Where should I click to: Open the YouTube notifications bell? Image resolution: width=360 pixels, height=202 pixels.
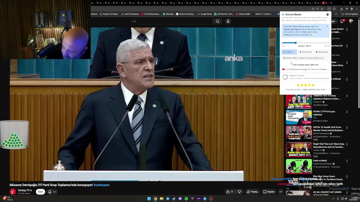click(342, 21)
